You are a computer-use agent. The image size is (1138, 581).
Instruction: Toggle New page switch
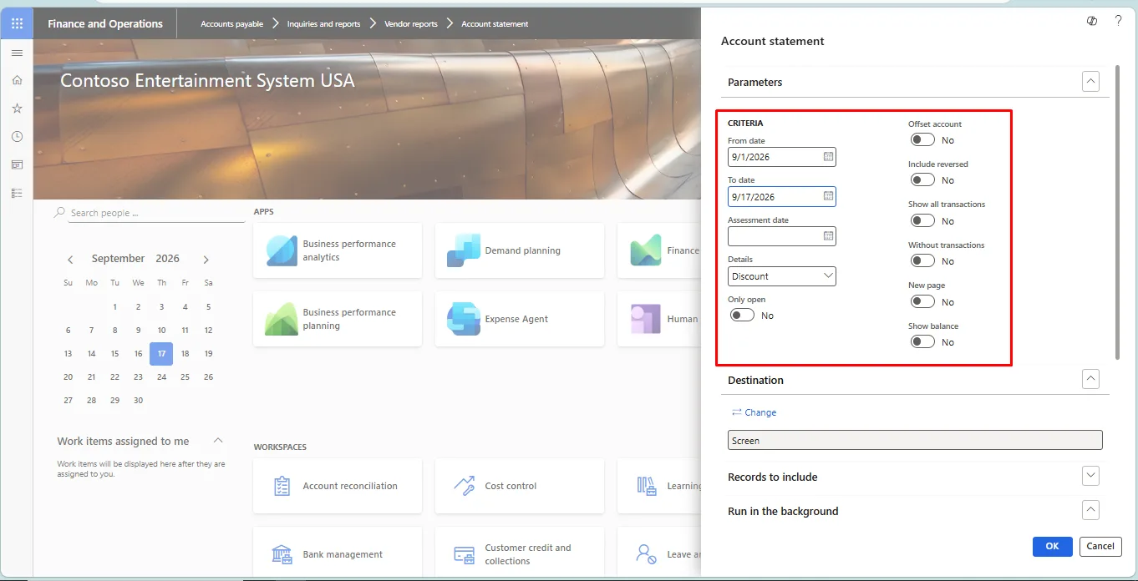922,302
